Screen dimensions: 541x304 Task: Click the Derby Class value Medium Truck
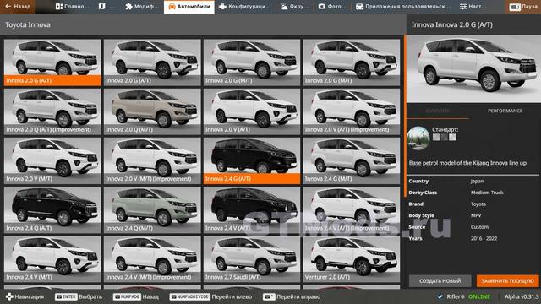[487, 193]
